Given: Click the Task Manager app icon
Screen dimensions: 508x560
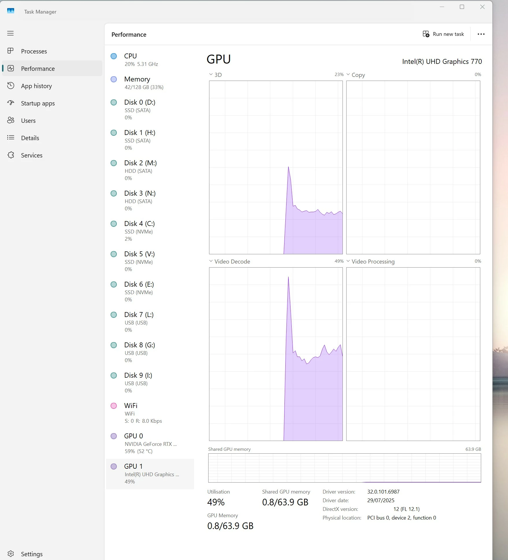Looking at the screenshot, I should coord(11,11).
